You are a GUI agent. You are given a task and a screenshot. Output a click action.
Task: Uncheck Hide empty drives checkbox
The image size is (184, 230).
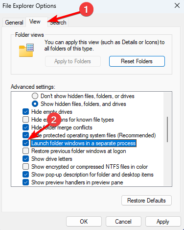click(25, 112)
